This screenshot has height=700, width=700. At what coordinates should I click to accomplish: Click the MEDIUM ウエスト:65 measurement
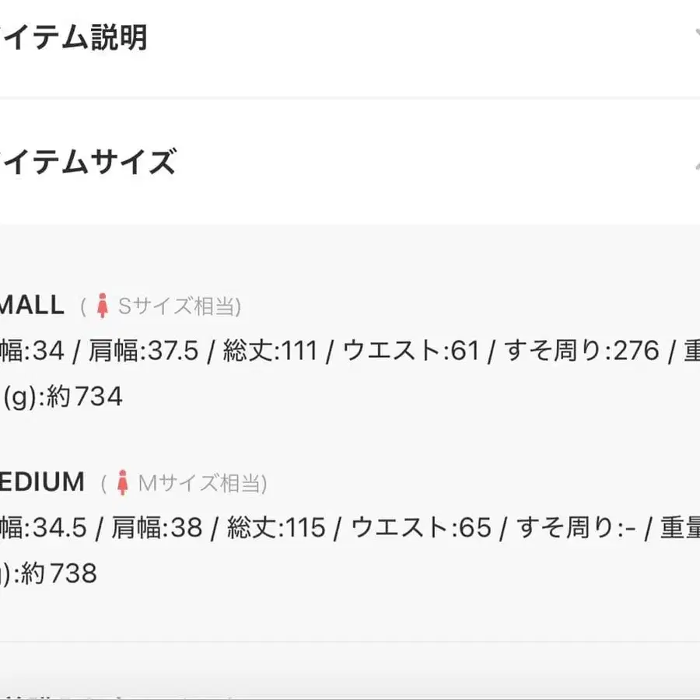pos(421,528)
